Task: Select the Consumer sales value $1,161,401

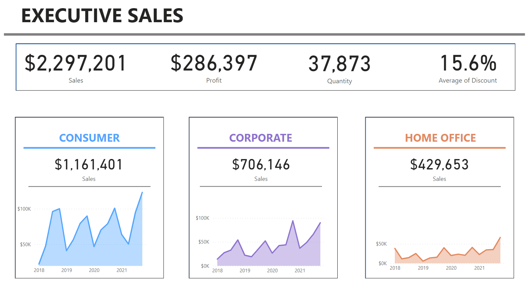Action: pos(88,165)
